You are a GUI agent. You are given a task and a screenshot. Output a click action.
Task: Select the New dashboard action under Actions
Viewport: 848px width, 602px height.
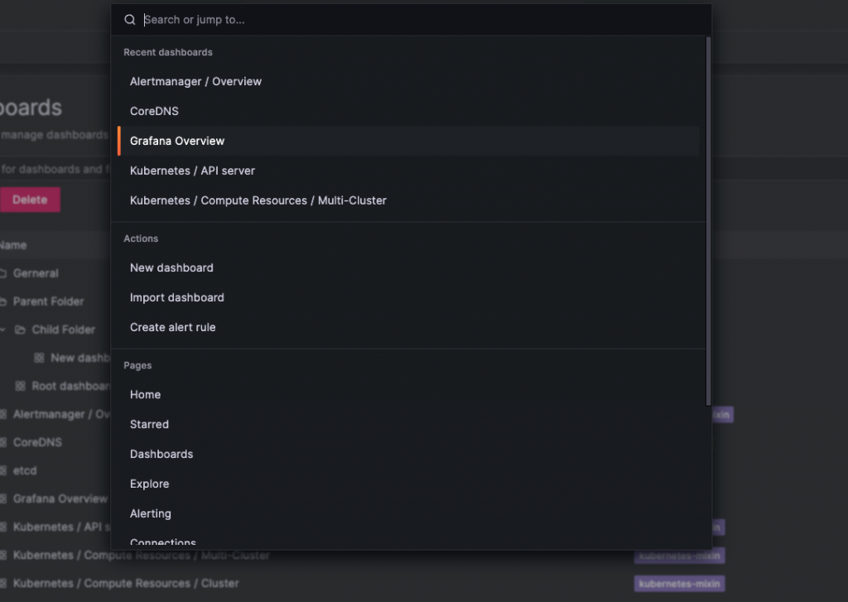171,267
